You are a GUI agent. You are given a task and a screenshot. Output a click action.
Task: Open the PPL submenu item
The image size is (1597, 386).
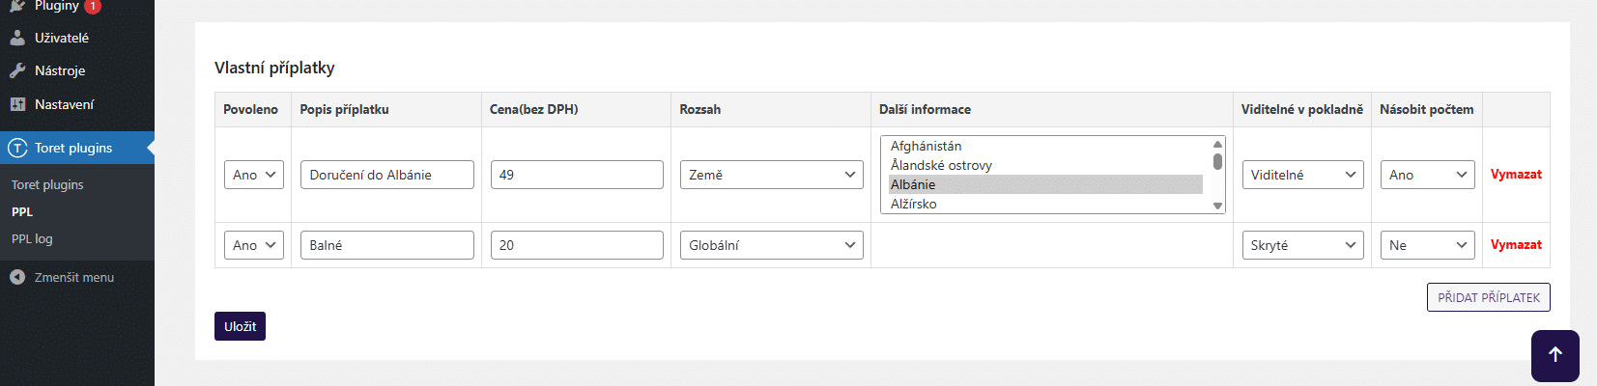click(x=22, y=211)
